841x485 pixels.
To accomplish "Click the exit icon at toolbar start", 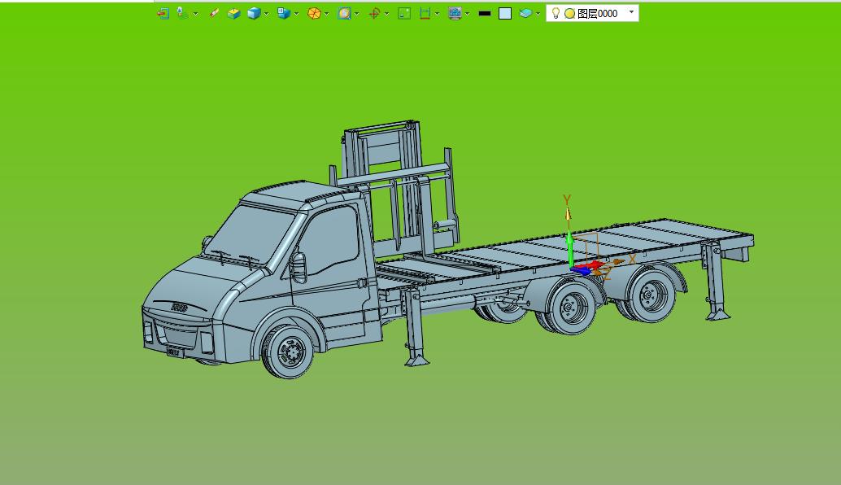I will (x=163, y=13).
